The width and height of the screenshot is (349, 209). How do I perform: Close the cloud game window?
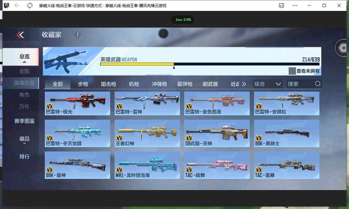point(339,5)
